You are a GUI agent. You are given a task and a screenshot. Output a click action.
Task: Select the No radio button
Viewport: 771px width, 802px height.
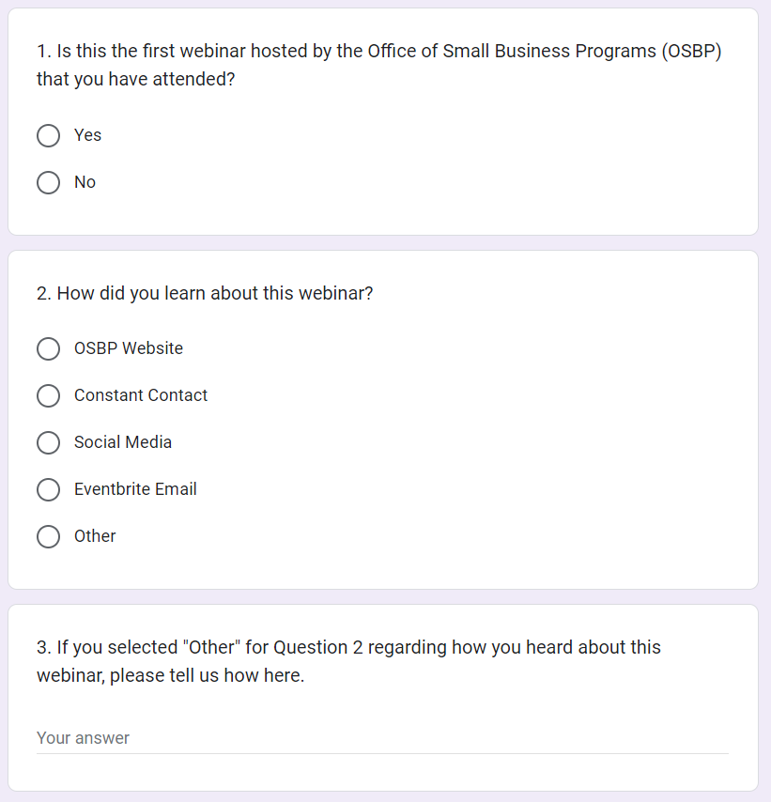click(49, 183)
